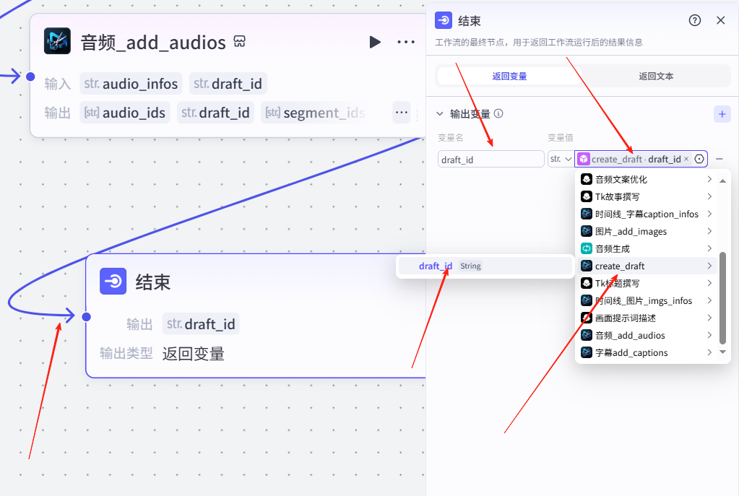Switch to the 返回变量 tab
The image size is (739, 496).
tap(509, 76)
